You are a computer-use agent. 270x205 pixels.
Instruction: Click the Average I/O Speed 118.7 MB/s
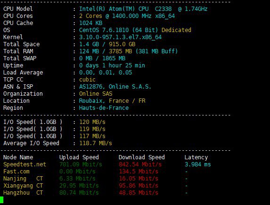click(x=96, y=143)
